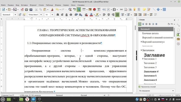Image resolution: width=181 pixels, height=102 pixels.
Task: Align paragraph right
Action: click(x=113, y=15)
